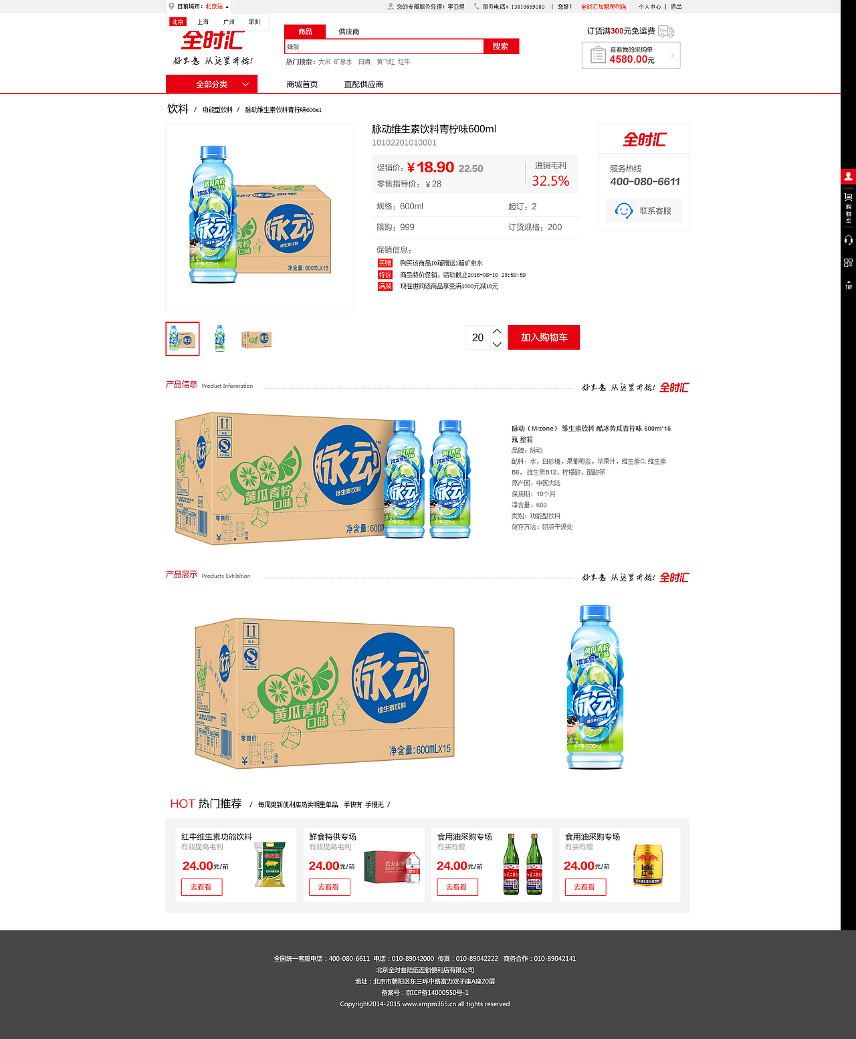Open the user account sidebar icon

click(x=848, y=177)
